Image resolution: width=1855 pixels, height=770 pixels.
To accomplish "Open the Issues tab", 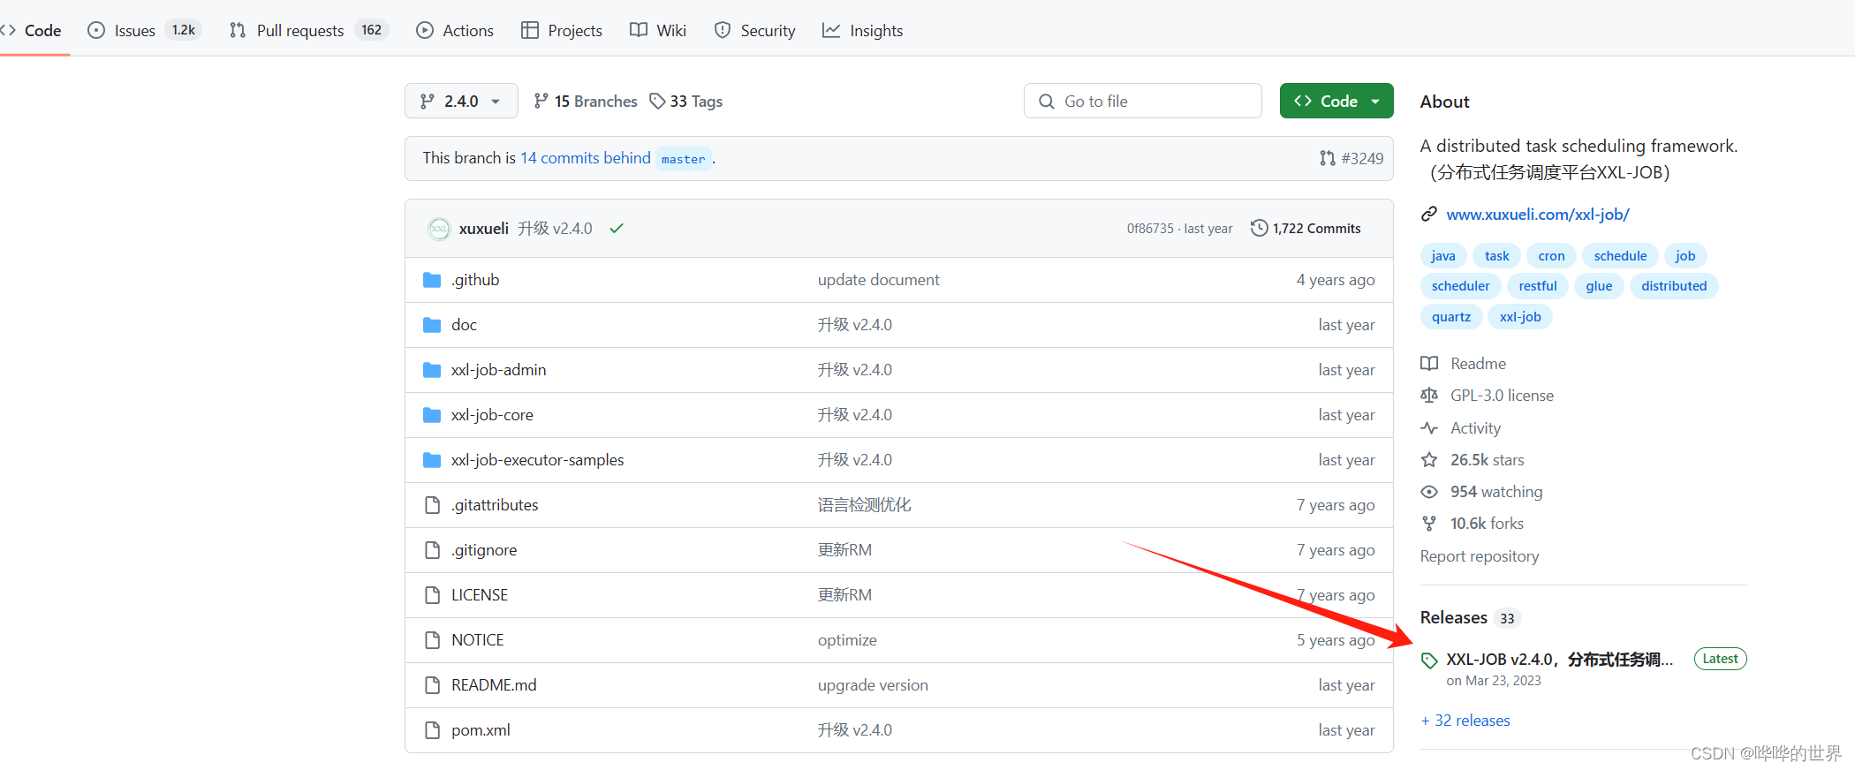I will [x=144, y=30].
